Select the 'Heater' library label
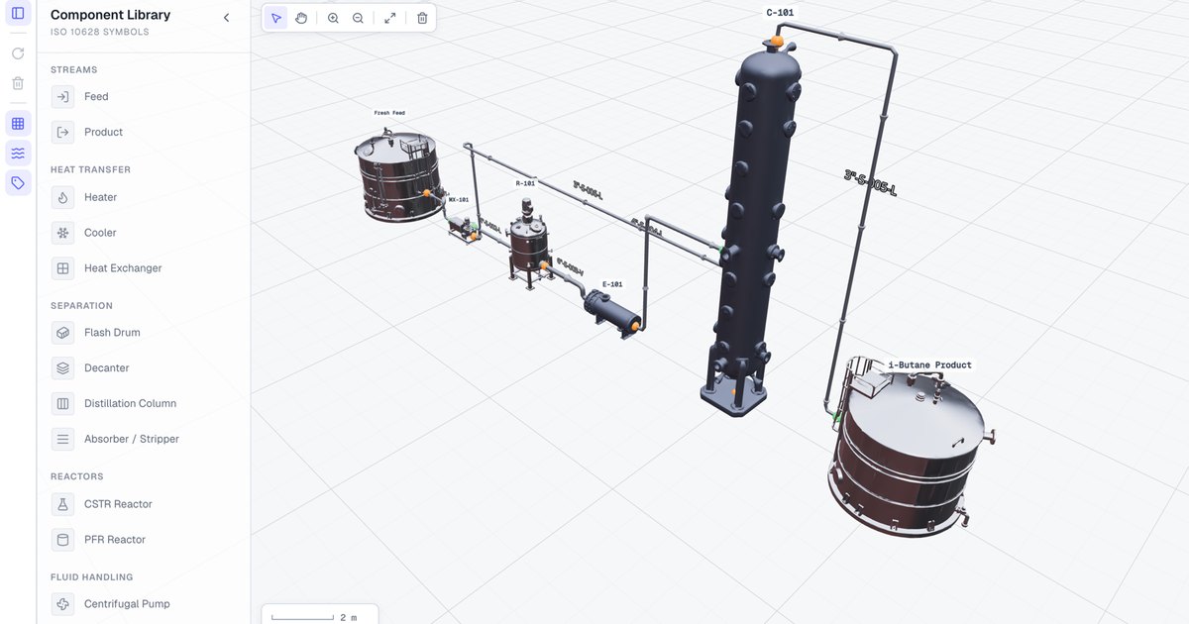Image resolution: width=1189 pixels, height=624 pixels. coord(100,197)
